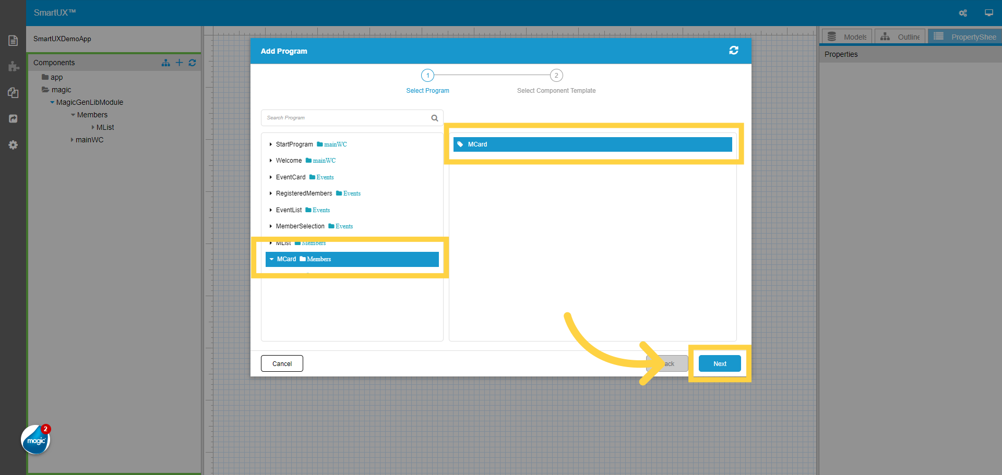This screenshot has width=1002, height=475.
Task: Add a new component using the plus icon
Action: (x=179, y=63)
